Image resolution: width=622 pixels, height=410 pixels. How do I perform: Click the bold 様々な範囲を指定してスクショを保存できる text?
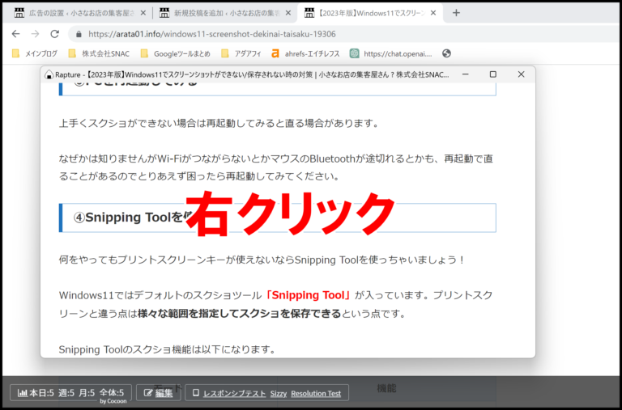pos(239,314)
